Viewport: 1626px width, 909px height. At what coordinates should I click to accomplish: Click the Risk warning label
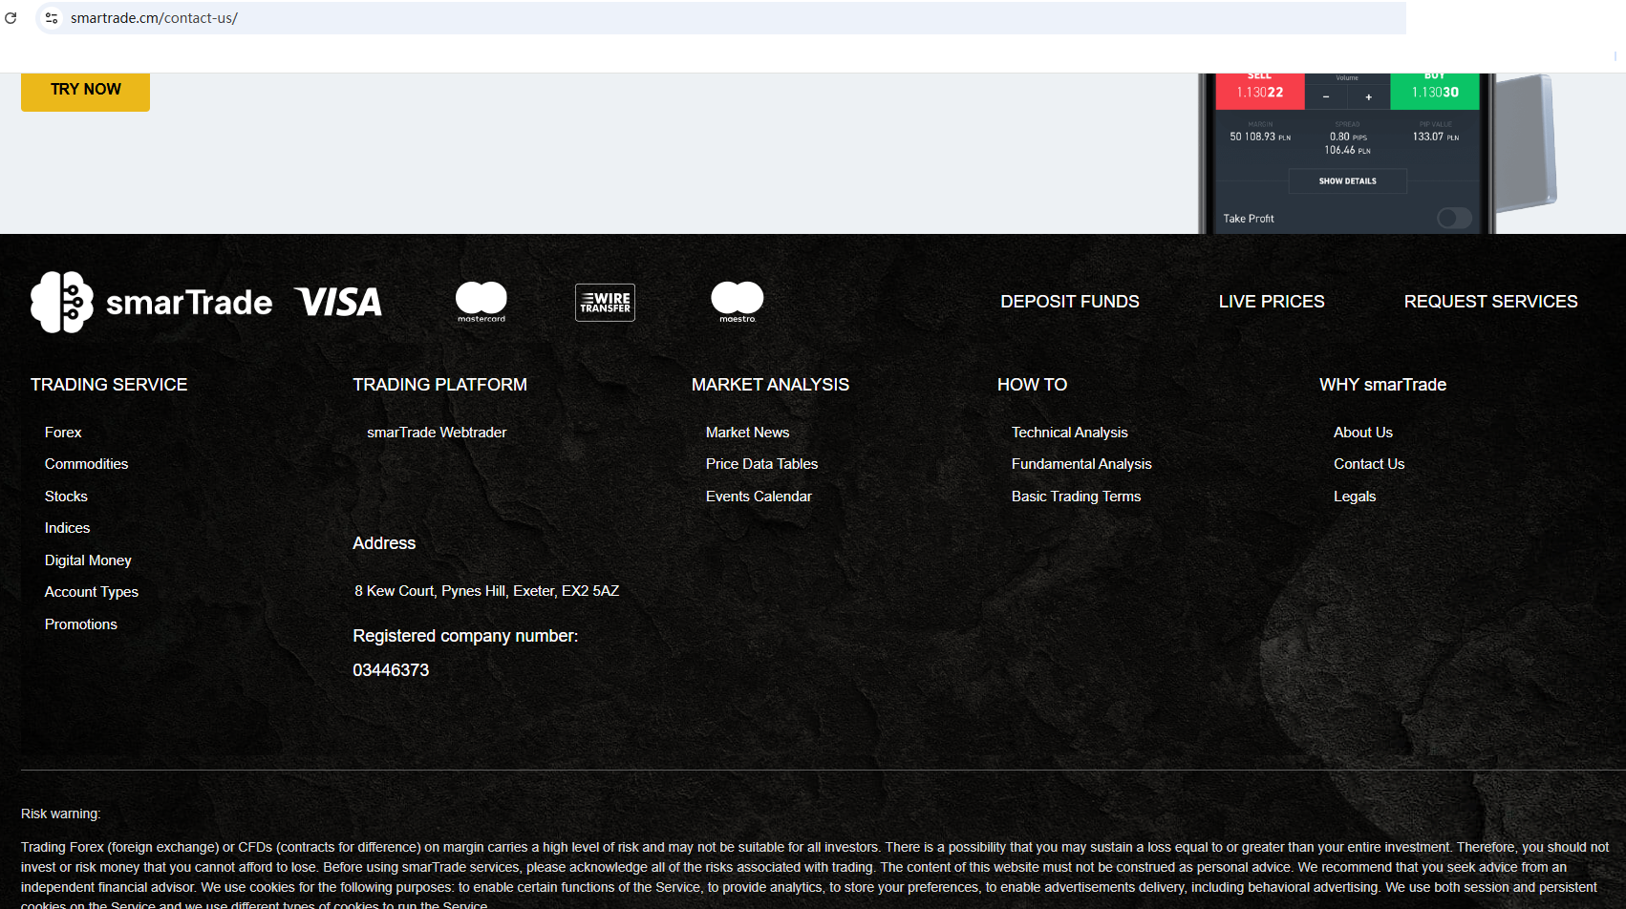pos(60,814)
